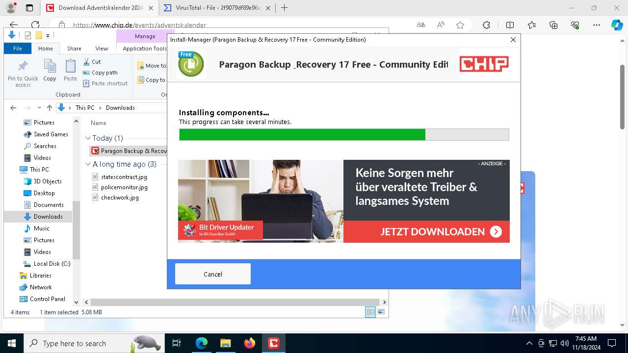
Task: Cancel the Paragon installation
Action: [x=213, y=274]
